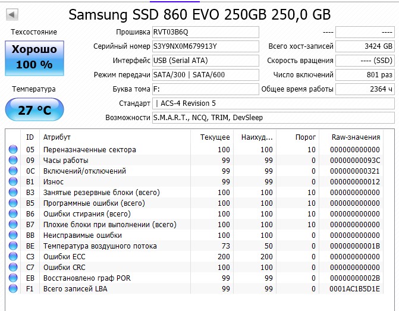The image size is (399, 311).
Task: Select the Восстановлено граф POR attribute name
Action: tap(87, 278)
